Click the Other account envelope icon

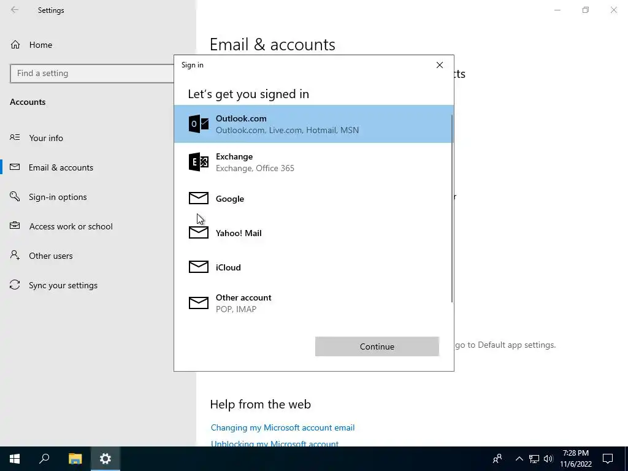(199, 303)
